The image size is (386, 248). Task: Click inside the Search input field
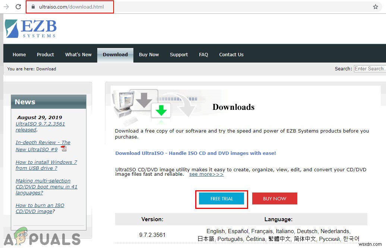[369, 69]
